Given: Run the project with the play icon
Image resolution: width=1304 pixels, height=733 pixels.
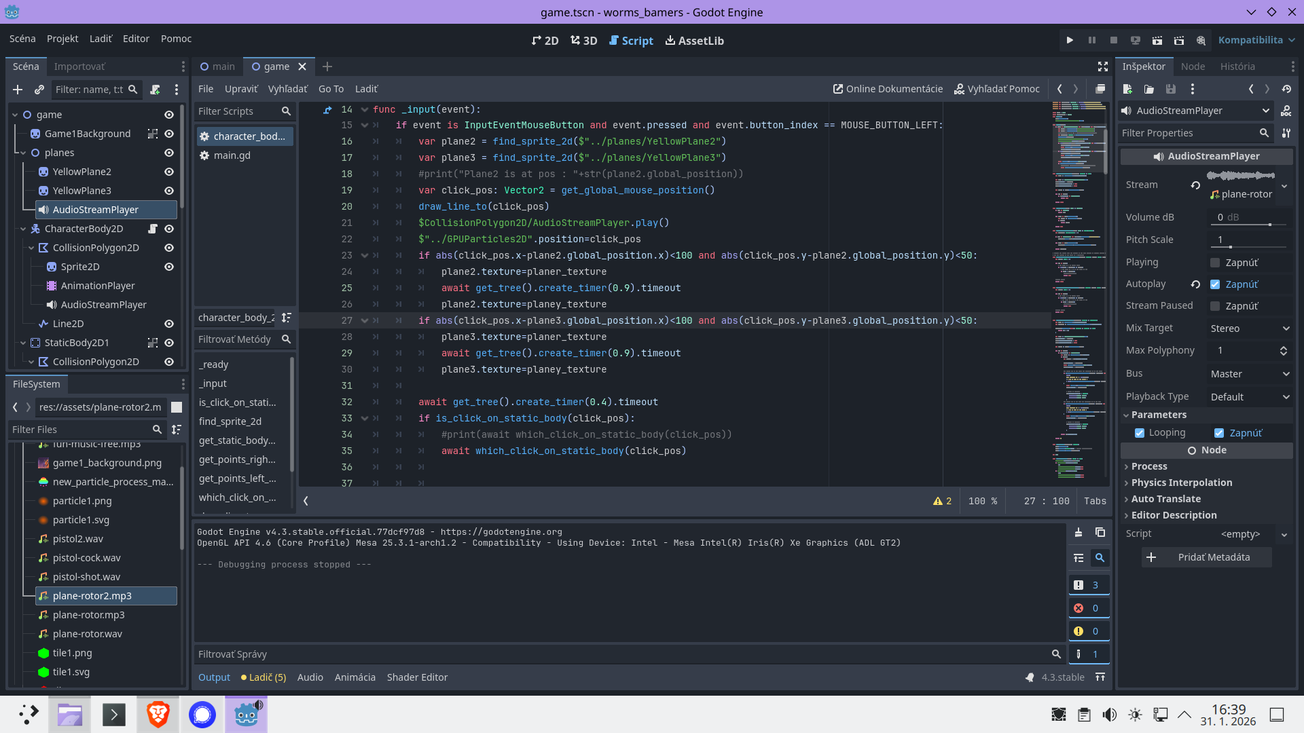Looking at the screenshot, I should coord(1070,40).
